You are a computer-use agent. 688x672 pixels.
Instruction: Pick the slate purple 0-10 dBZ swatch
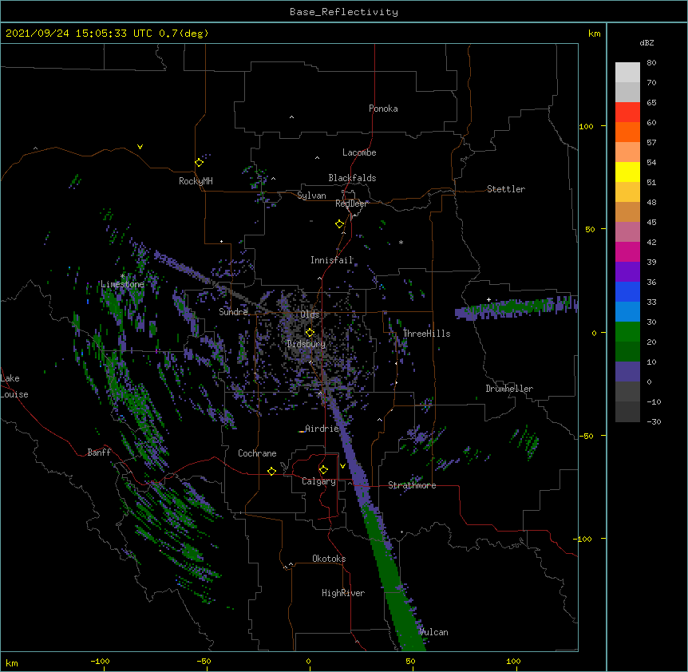tap(627, 372)
